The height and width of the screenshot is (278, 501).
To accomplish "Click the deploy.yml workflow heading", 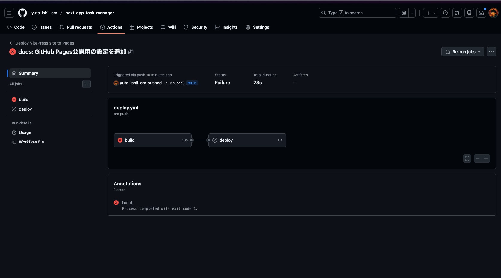I will (126, 108).
